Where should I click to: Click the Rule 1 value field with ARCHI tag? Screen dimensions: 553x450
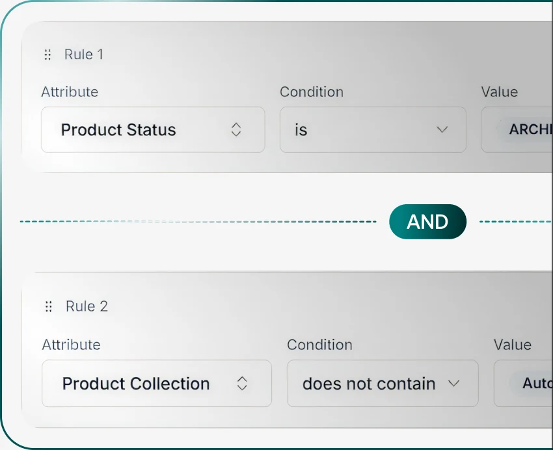tap(517, 129)
